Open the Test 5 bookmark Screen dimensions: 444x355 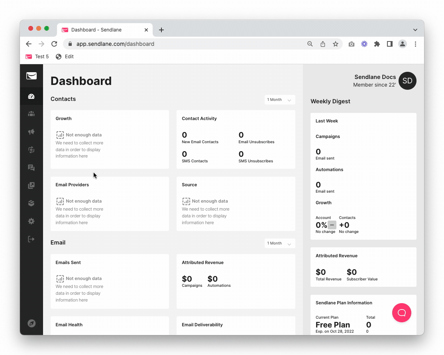37,56
